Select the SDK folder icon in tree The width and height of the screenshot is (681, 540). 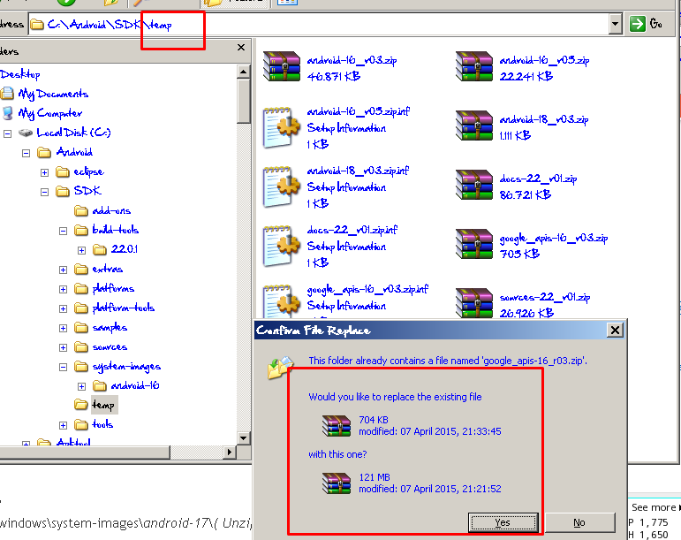click(63, 191)
